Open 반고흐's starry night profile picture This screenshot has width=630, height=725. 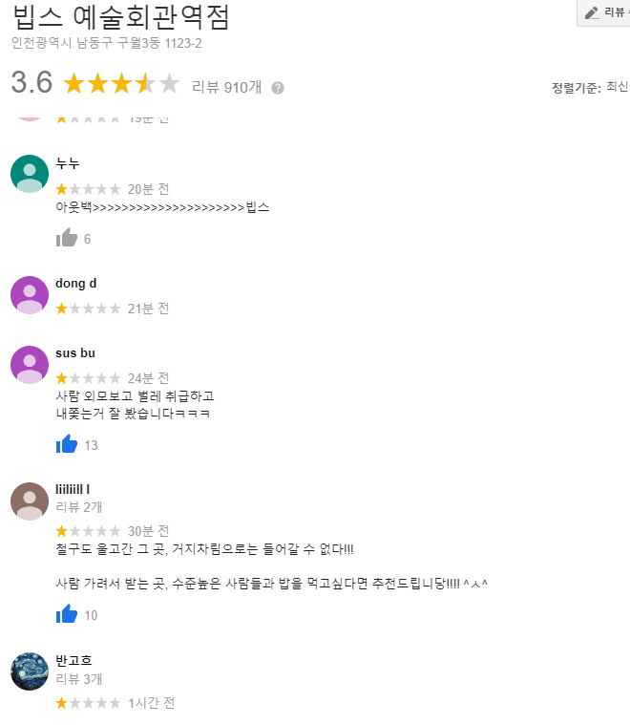30,672
